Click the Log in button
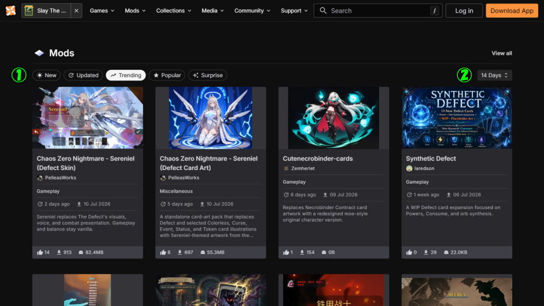The height and width of the screenshot is (306, 544). point(464,11)
